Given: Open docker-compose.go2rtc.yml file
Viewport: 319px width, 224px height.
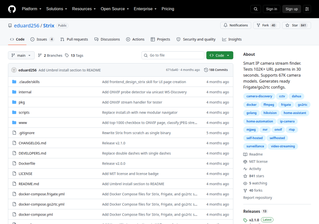Looking at the screenshot, I should point(41,204).
